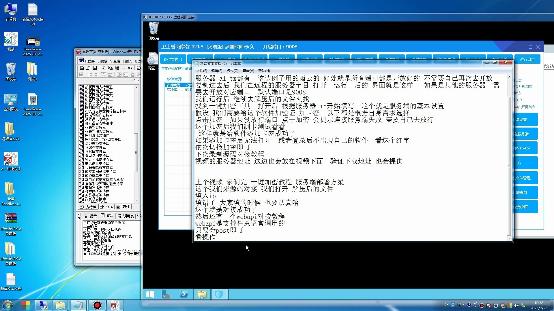Open the 格式(O) menu in Notepad
554x311 pixels.
pyautogui.click(x=233, y=71)
